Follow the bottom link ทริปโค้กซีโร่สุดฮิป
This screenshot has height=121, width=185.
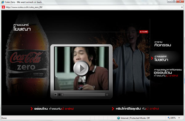click(137, 109)
